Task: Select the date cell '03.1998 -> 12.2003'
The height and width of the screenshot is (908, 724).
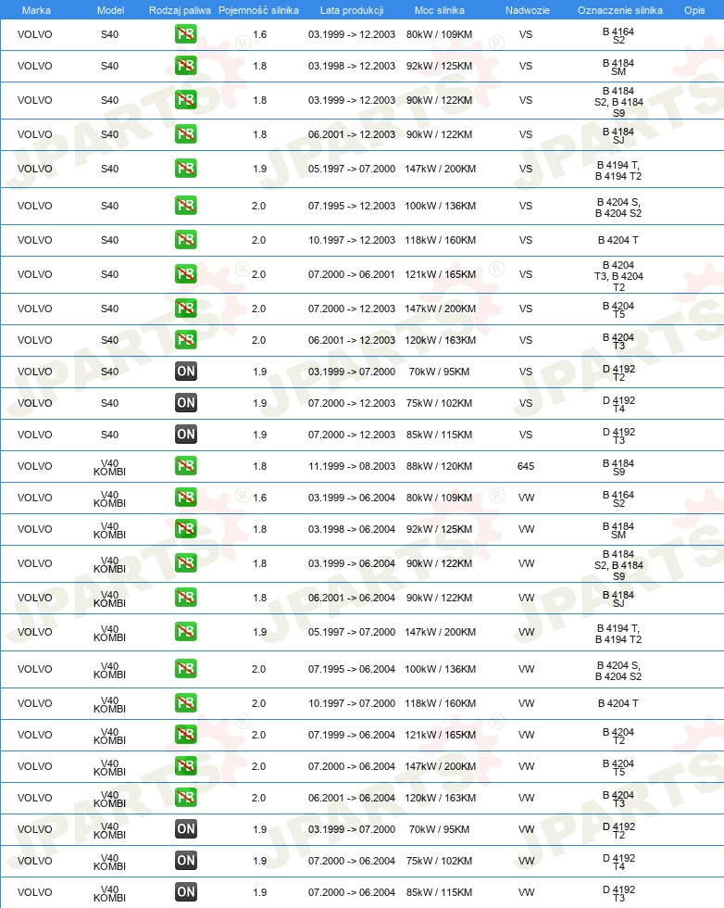Action: tap(352, 66)
